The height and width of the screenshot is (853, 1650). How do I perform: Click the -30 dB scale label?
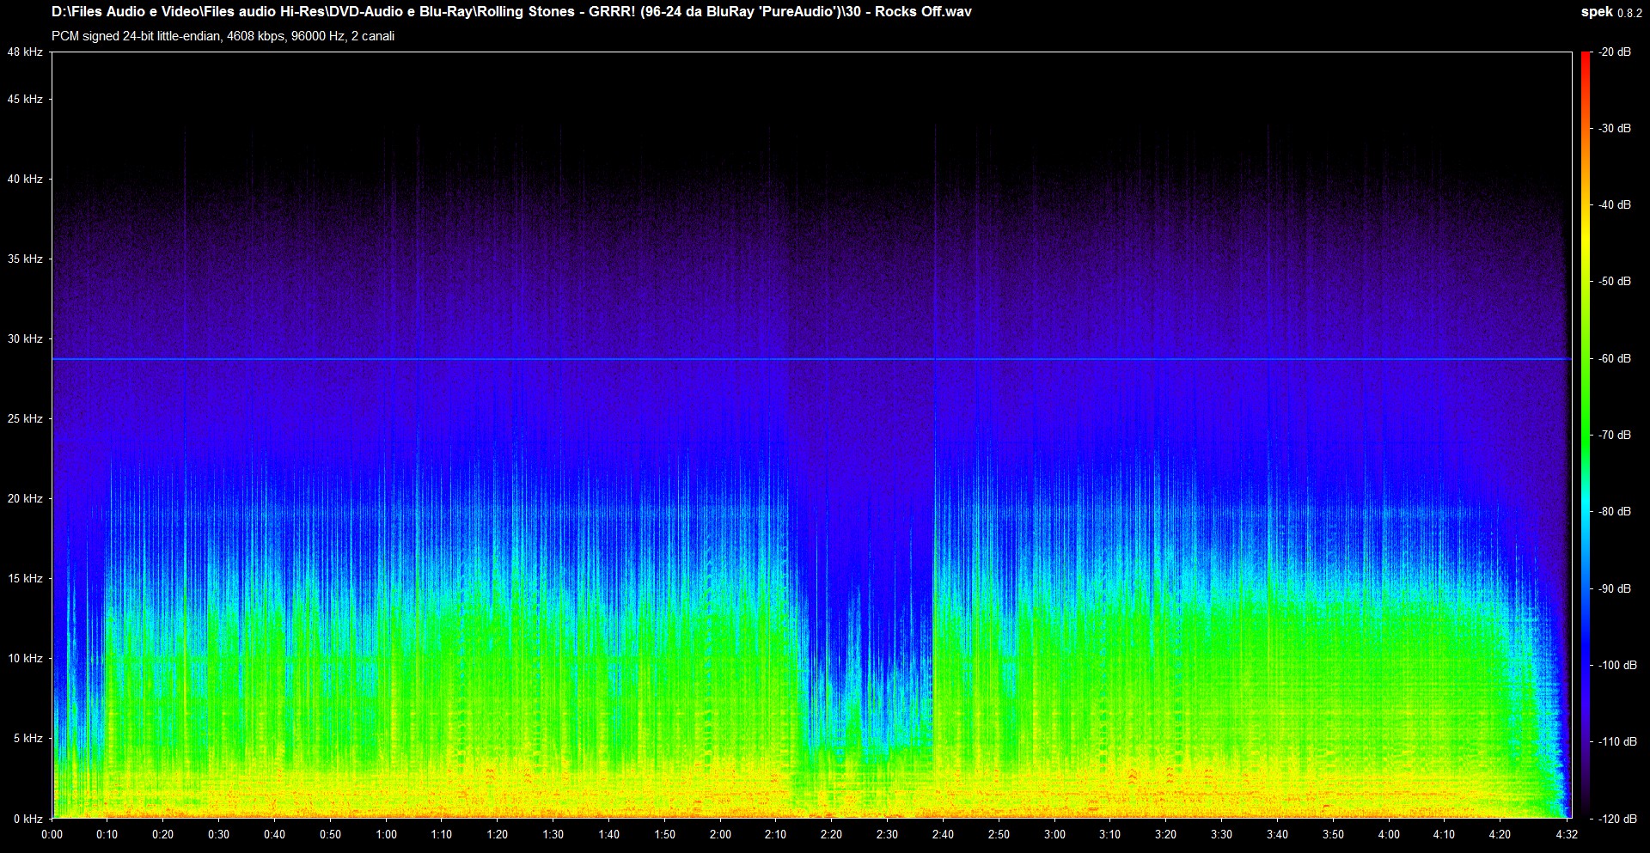click(x=1615, y=129)
